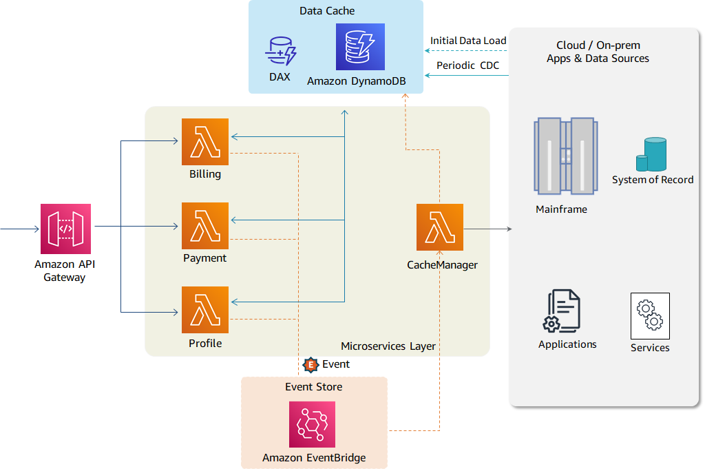Image resolution: width=705 pixels, height=471 pixels.
Task: Select the Data Cache panel header
Action: (x=328, y=10)
